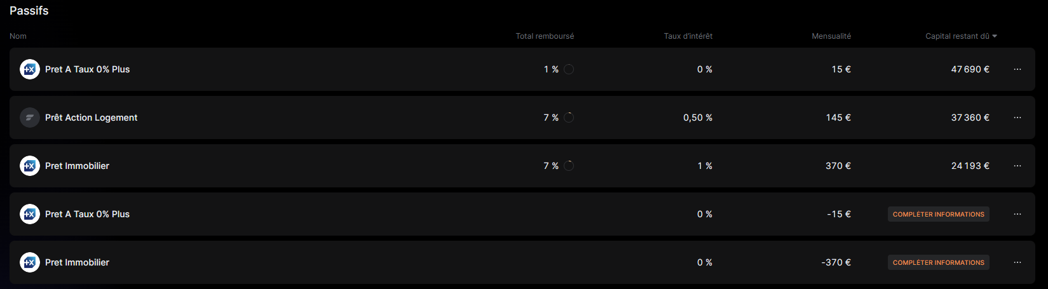Click the bank logo beside the 47 690 € loan
The width and height of the screenshot is (1048, 289).
30,69
